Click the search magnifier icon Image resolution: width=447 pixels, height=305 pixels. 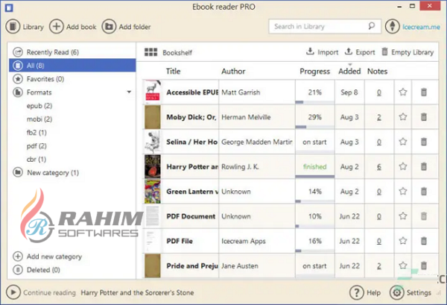[x=371, y=26]
